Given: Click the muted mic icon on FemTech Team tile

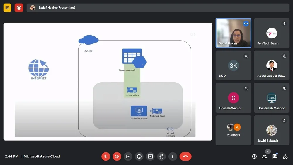Looking at the screenshot, I should pyautogui.click(x=284, y=23).
